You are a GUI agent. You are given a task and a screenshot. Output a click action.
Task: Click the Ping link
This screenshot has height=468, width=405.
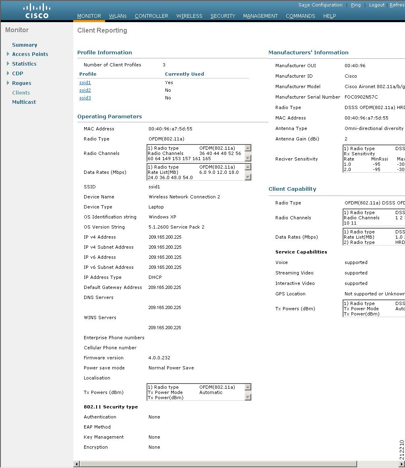pyautogui.click(x=355, y=5)
